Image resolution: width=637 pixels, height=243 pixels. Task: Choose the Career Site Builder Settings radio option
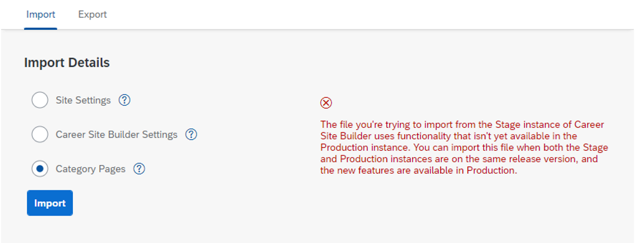pyautogui.click(x=40, y=134)
